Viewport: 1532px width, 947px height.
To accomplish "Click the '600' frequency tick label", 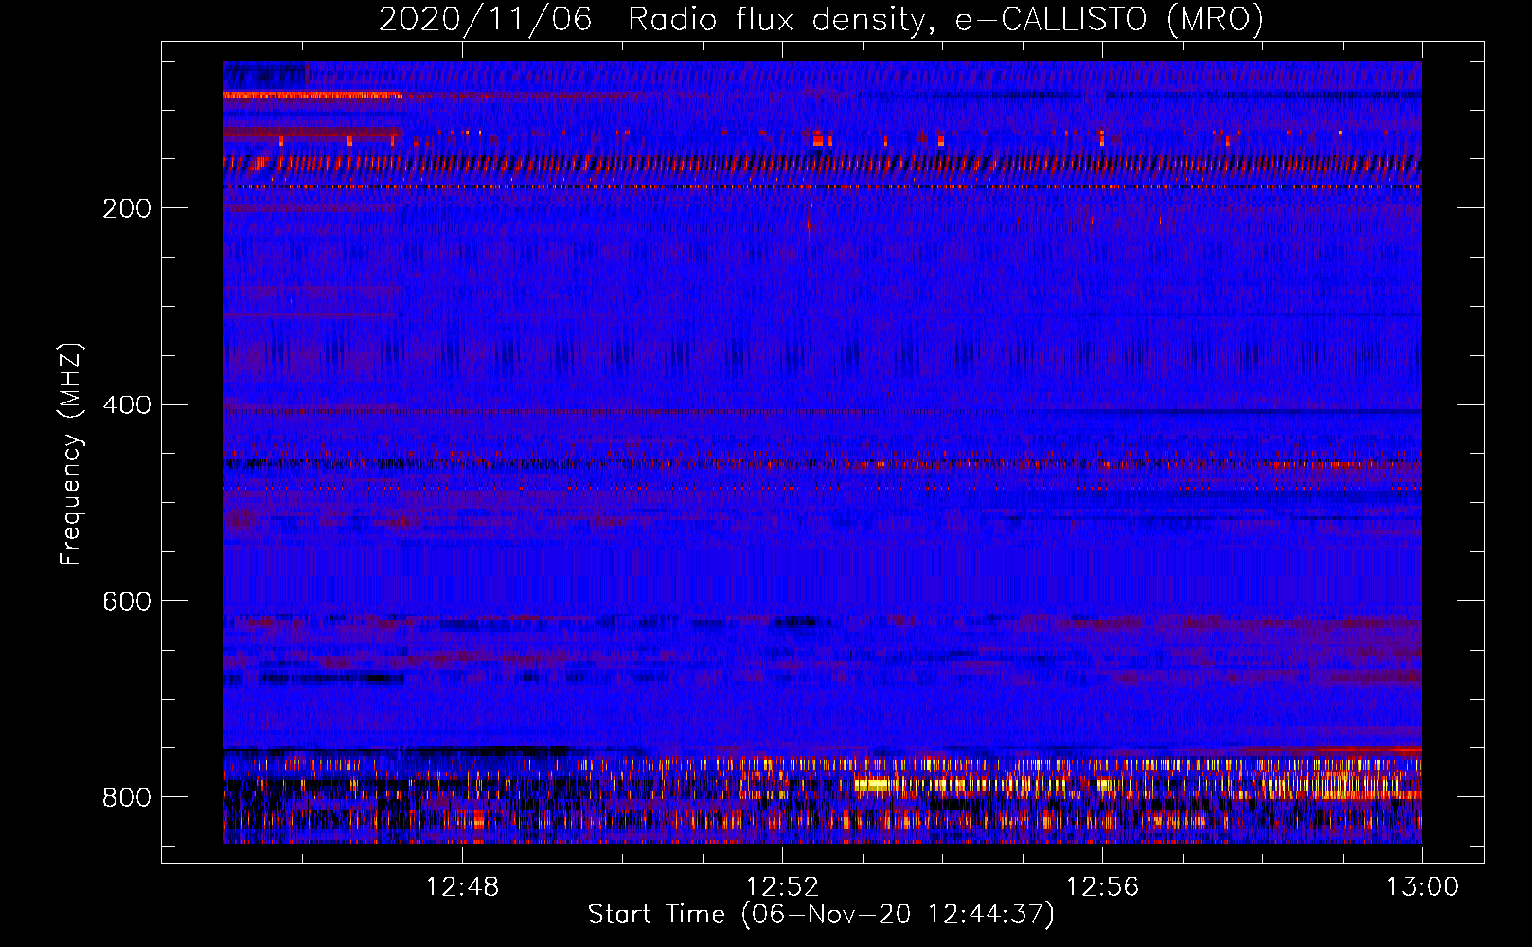I will tap(127, 601).
